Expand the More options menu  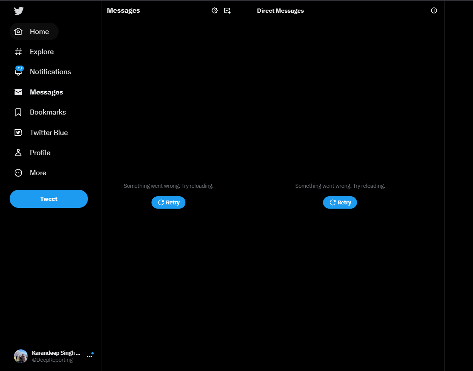coord(38,173)
